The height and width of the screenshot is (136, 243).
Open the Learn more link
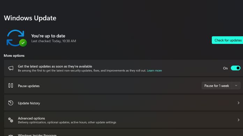pos(154,71)
